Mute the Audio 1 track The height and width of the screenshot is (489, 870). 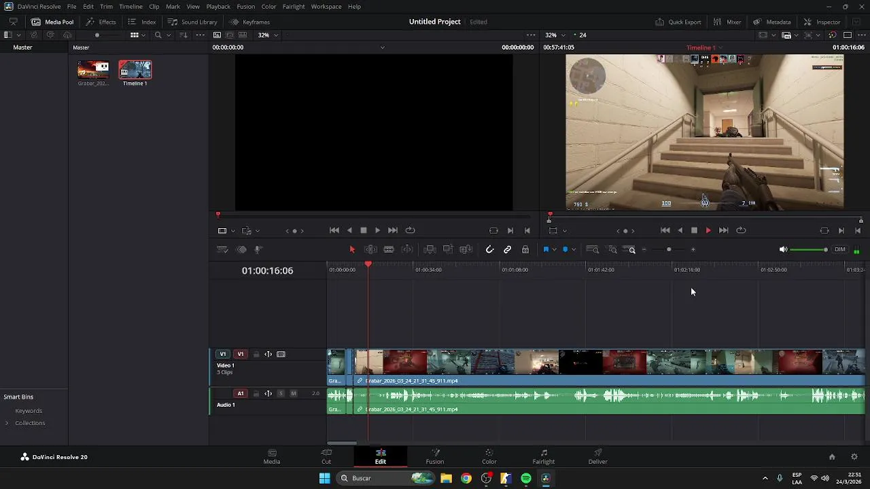click(294, 394)
